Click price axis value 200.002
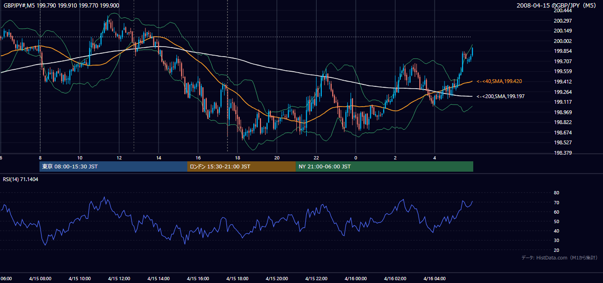Image resolution: width=603 pixels, height=283 pixels. pyautogui.click(x=563, y=41)
